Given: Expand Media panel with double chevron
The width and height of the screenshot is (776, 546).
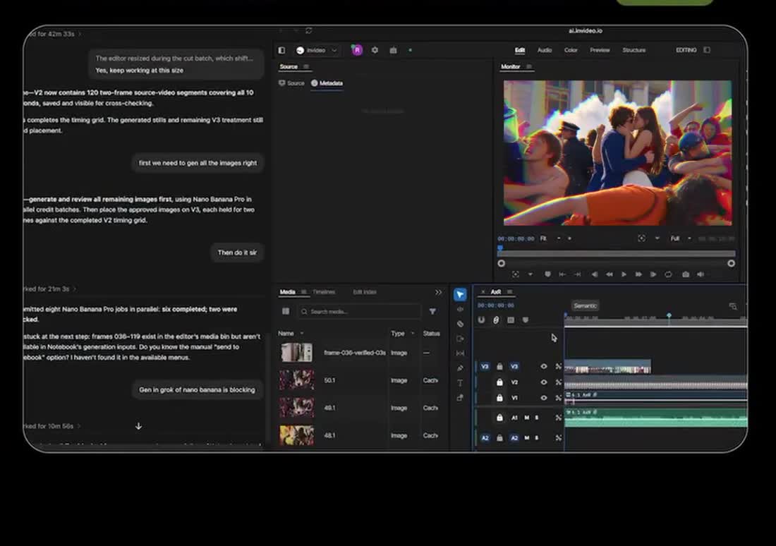Looking at the screenshot, I should click(x=439, y=292).
